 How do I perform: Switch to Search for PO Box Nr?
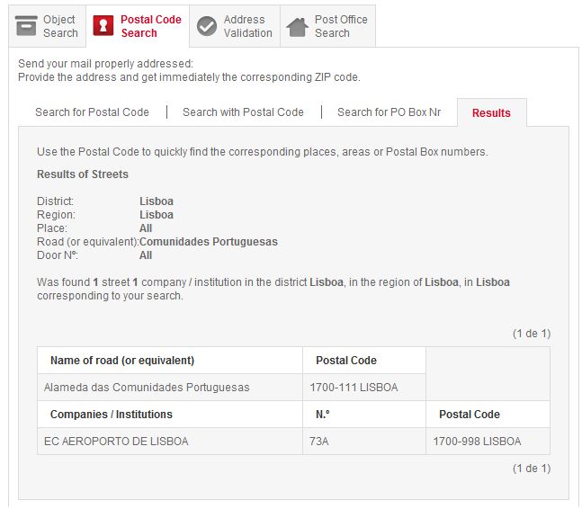[389, 112]
